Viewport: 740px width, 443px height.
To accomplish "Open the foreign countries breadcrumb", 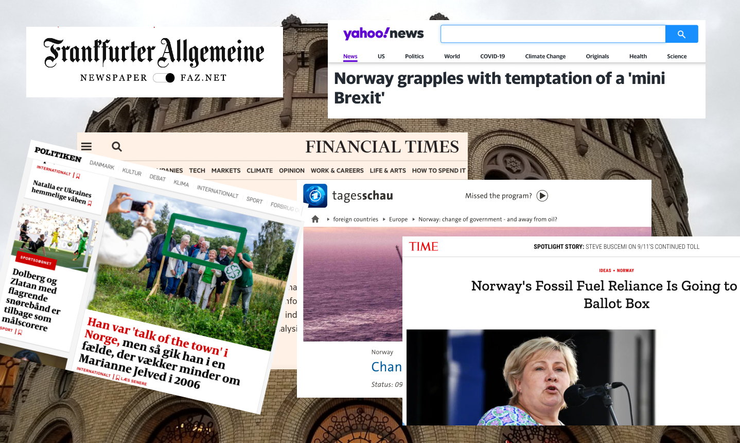I will (356, 219).
